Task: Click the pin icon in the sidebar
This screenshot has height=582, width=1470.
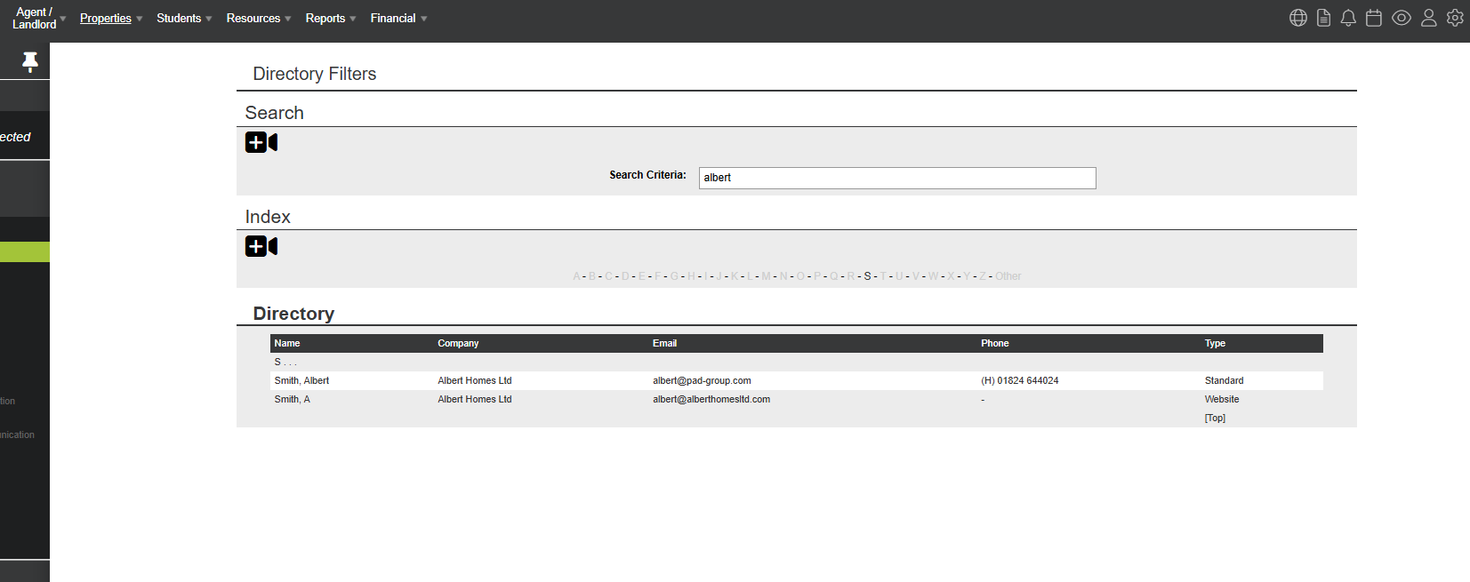Action: coord(29,61)
